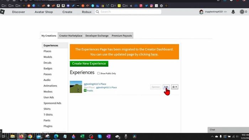Screen dimensions: 249x140
Task: Open the Meta infinity bookmark
Action: coord(136,6)
